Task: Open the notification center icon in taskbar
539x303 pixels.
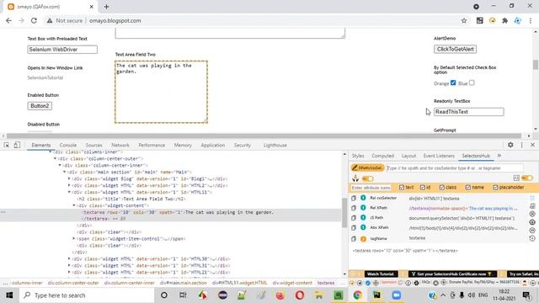Action: tap(526, 295)
